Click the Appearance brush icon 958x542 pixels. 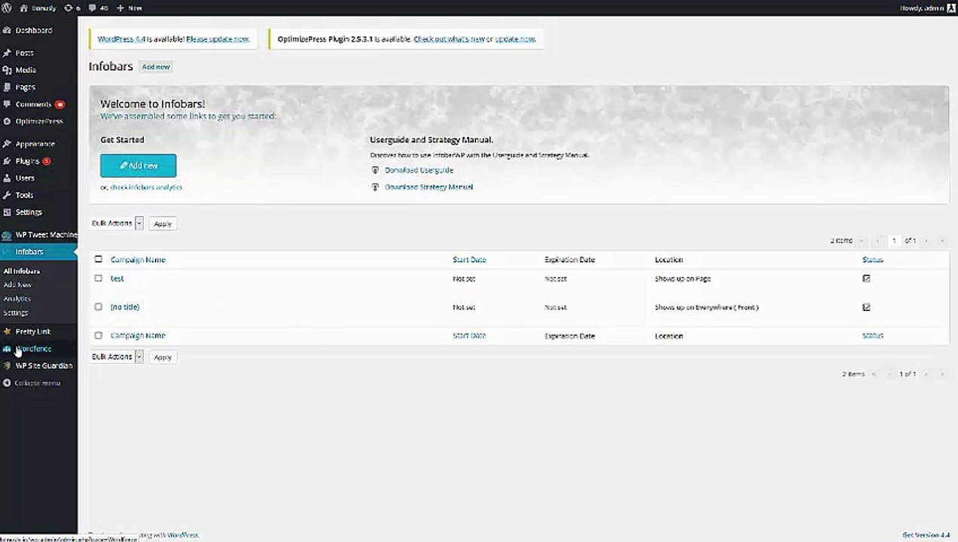click(7, 144)
